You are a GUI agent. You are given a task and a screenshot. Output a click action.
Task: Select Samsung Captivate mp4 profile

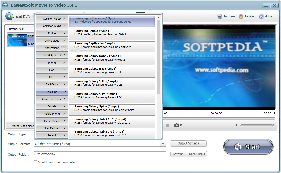click(x=112, y=47)
